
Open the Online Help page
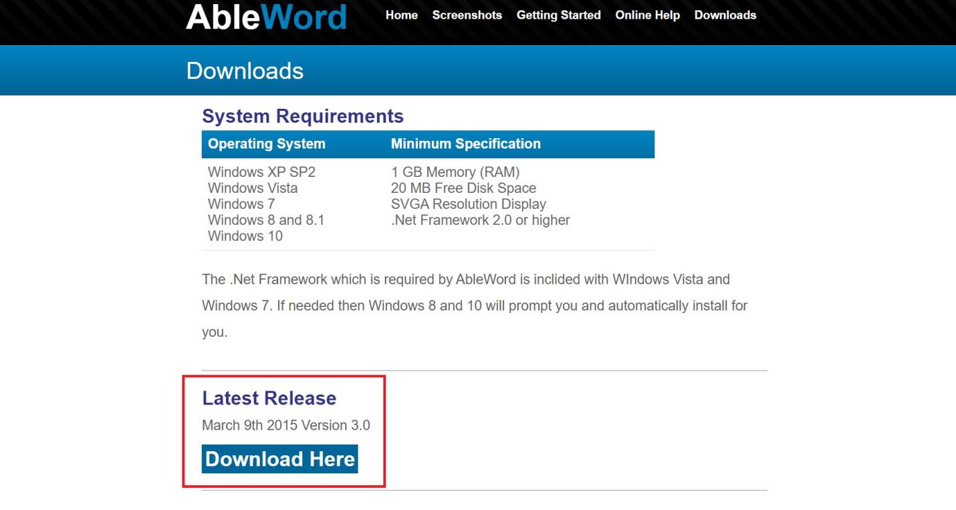[x=646, y=15]
